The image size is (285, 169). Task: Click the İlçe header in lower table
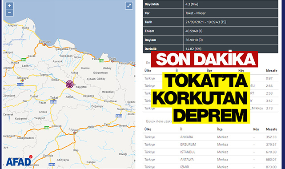220,129
